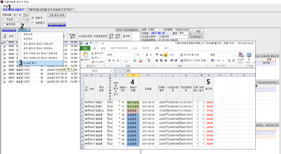Click the Increase Font Size icon
This screenshot has width=281, height=154.
pyautogui.click(x=147, y=55)
